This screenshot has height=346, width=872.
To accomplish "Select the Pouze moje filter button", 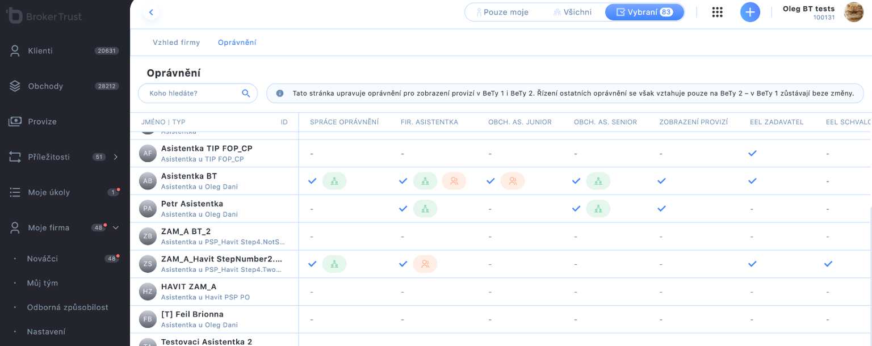I will (x=502, y=12).
